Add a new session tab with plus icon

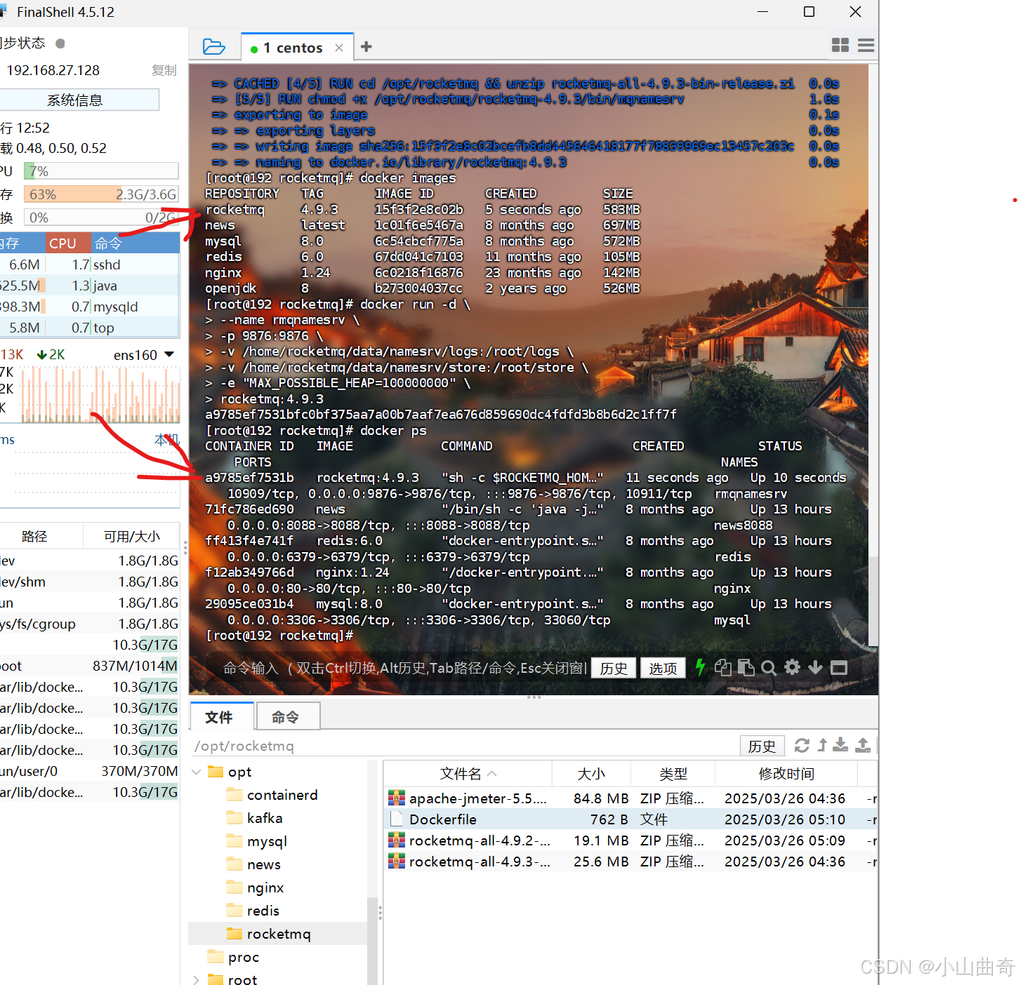[366, 47]
